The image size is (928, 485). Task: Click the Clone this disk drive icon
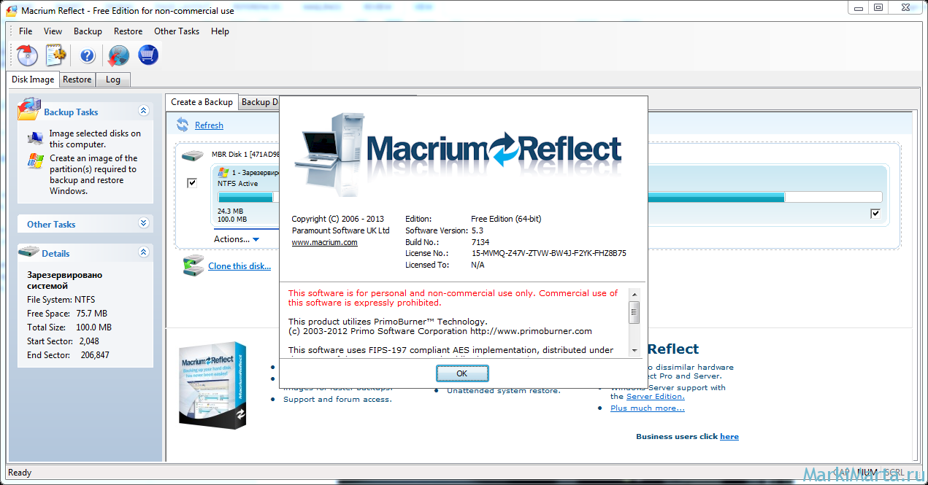[x=193, y=265]
